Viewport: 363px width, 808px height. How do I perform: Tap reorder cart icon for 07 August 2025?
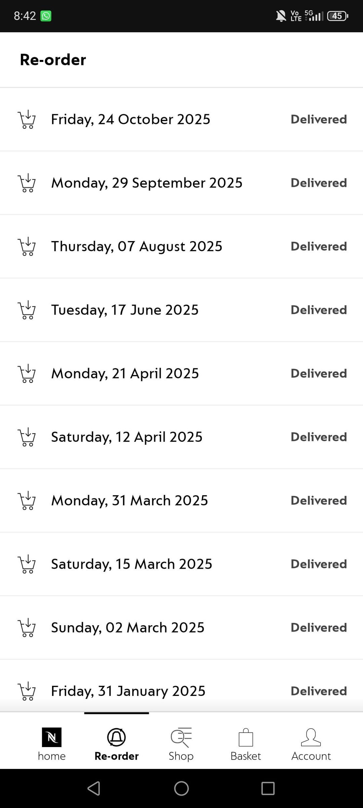pyautogui.click(x=27, y=246)
